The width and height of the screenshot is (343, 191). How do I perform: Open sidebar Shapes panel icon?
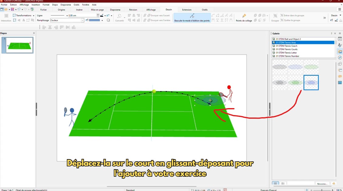pos(340,64)
